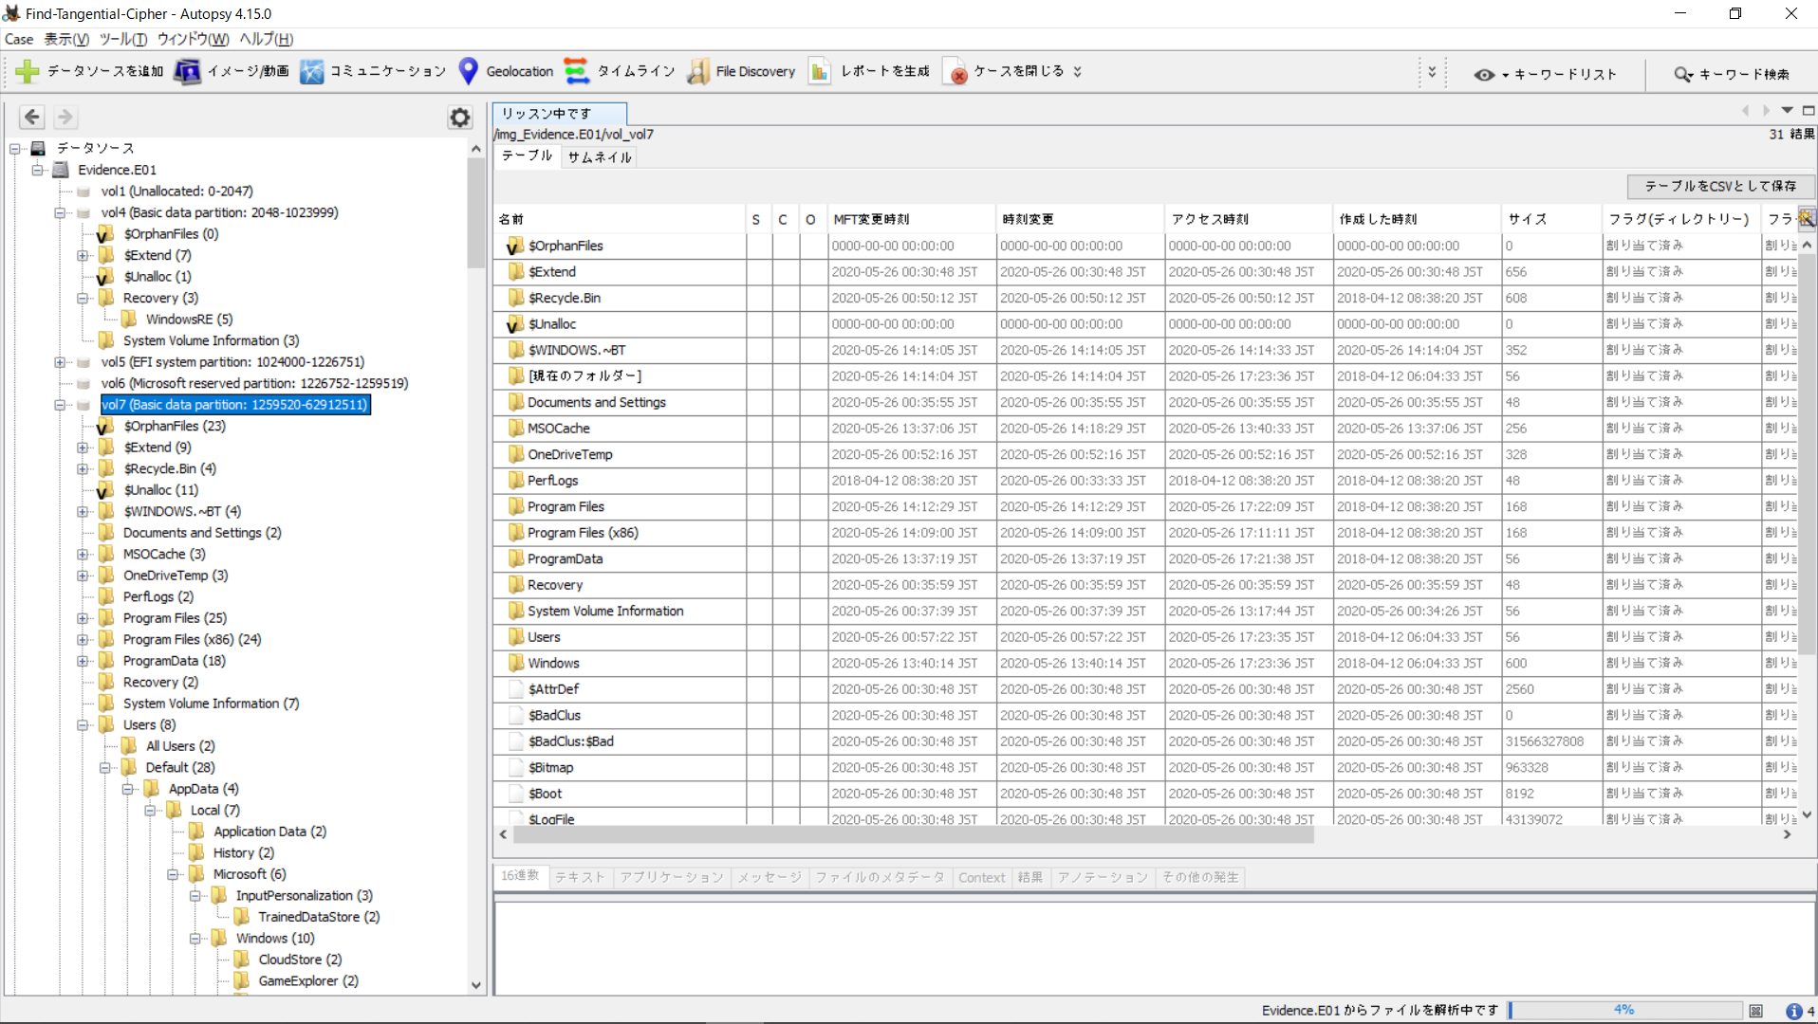This screenshot has height=1024, width=1818.
Task: Open the ツール(T) menu
Action: pyautogui.click(x=123, y=39)
